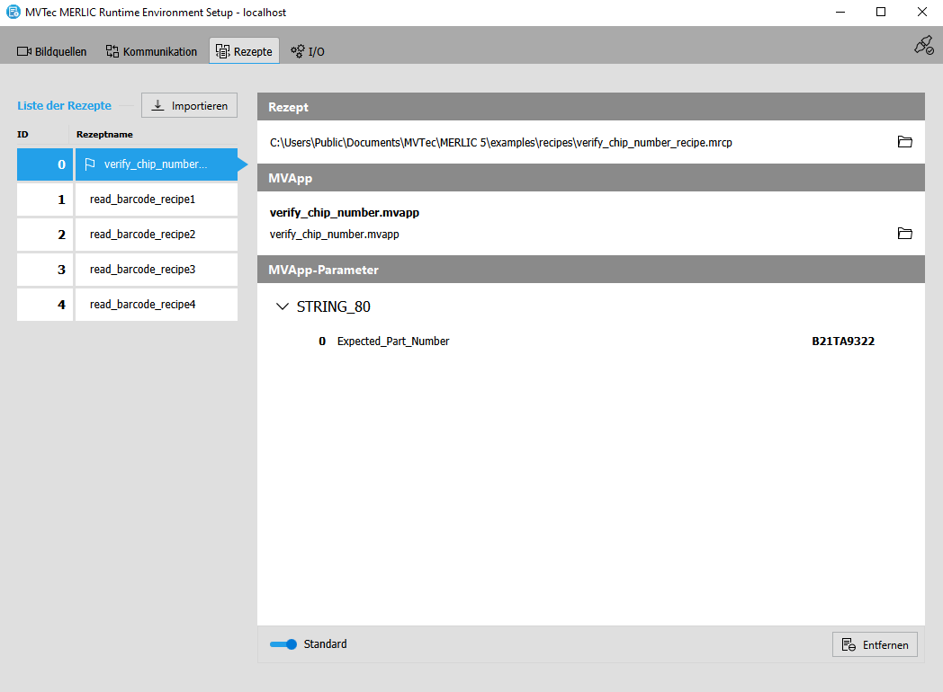
Task: Collapse the STRING_80 parameter group
Action: (283, 307)
